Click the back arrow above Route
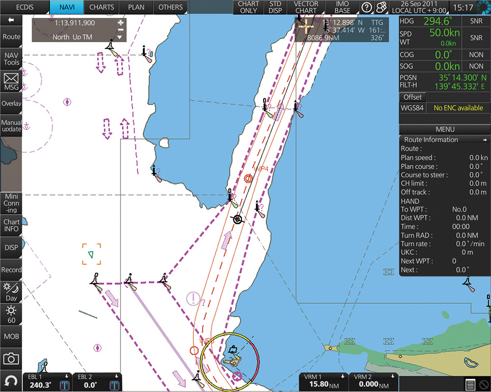The height and width of the screenshot is (392, 491). (x=11, y=20)
